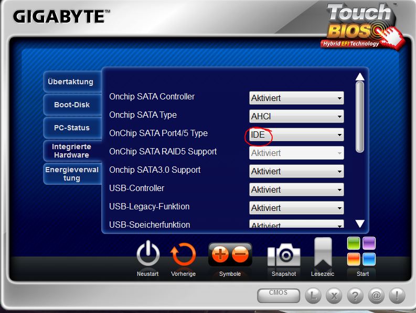Click the round X button
This screenshot has height=313, width=416.
(x=334, y=295)
